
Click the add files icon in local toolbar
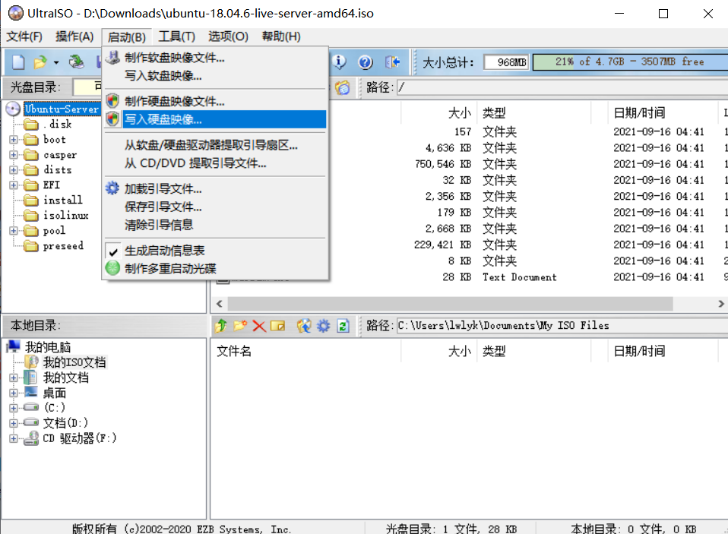point(304,326)
